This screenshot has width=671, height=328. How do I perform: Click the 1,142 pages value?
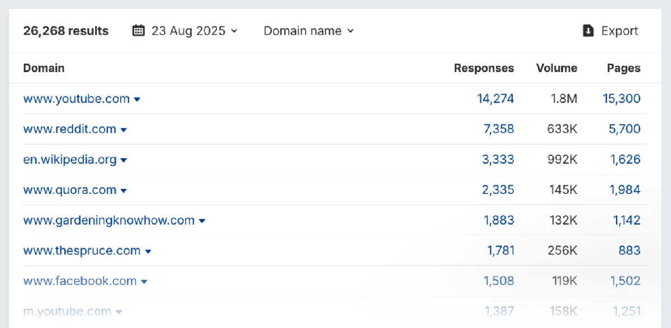tap(627, 220)
